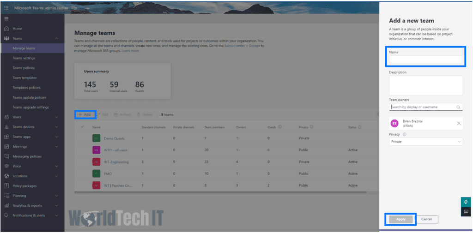Click the Meetings calendar icon
473x233 pixels.
tap(6, 147)
